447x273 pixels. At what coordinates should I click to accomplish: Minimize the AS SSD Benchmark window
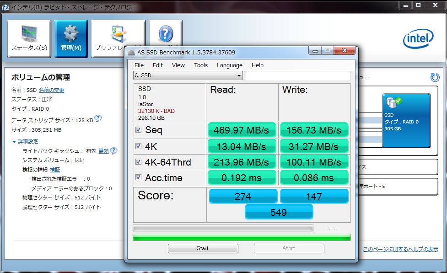coord(315,51)
